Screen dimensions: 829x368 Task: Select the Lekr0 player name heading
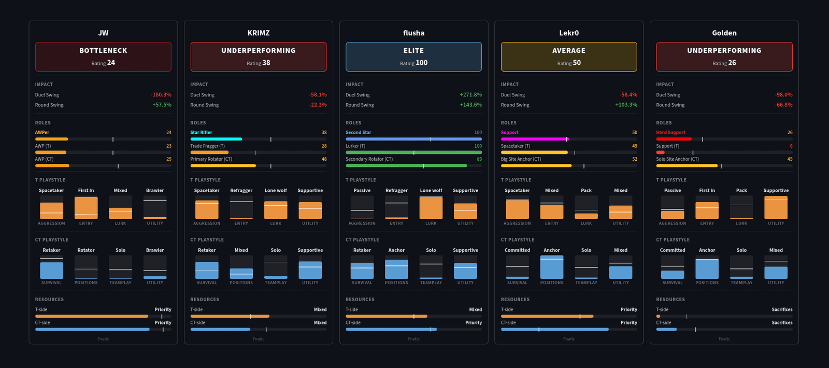pos(569,33)
